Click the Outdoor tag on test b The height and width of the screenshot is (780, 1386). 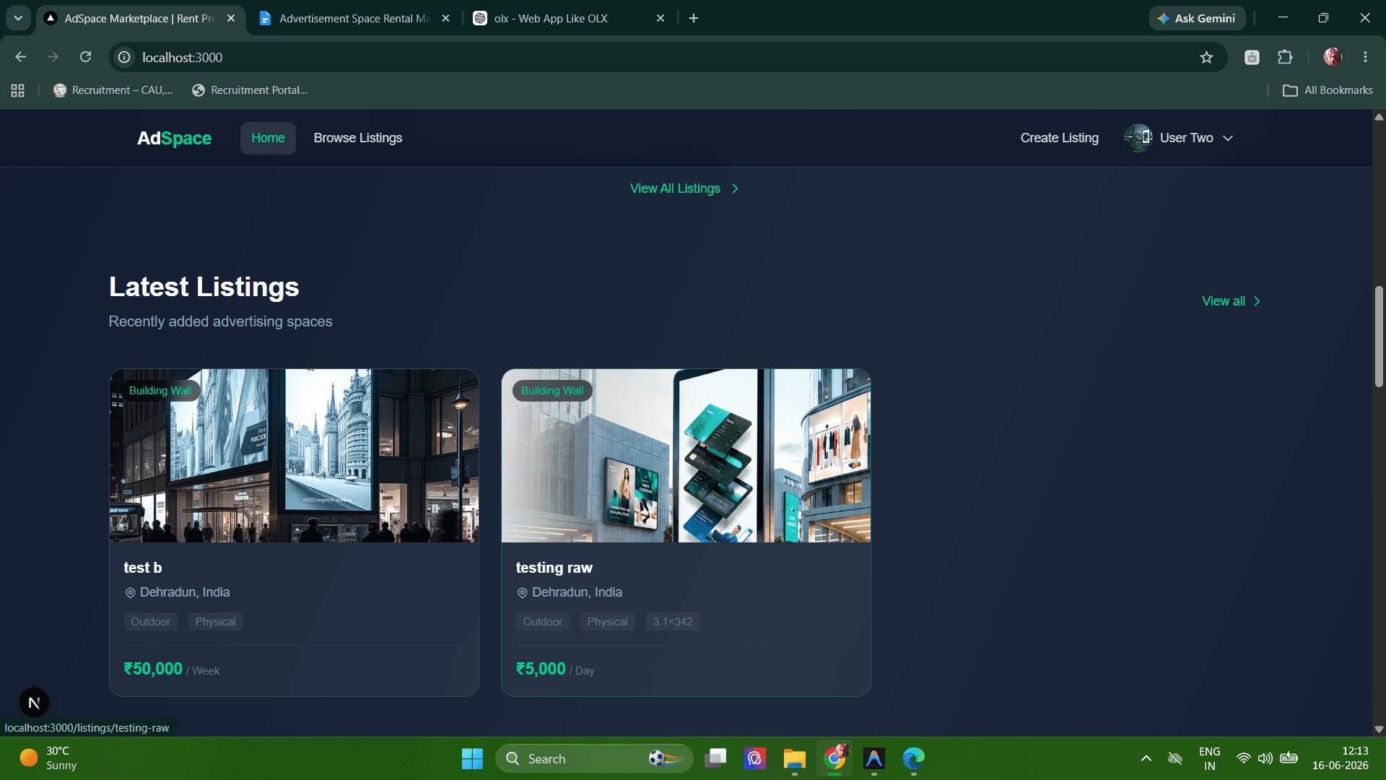coord(150,622)
